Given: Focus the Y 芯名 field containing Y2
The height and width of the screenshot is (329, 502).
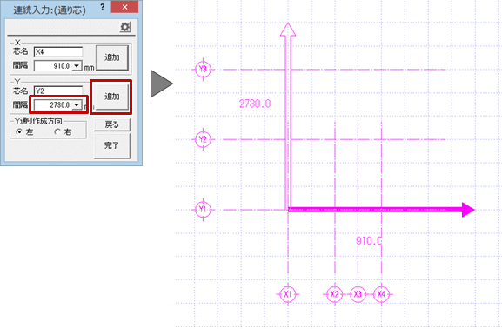Looking at the screenshot, I should tap(58, 91).
